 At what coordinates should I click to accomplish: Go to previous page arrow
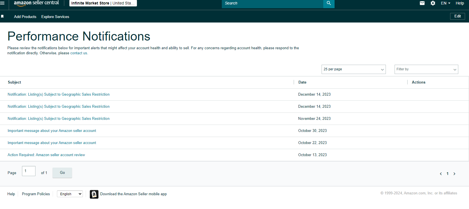[441, 174]
